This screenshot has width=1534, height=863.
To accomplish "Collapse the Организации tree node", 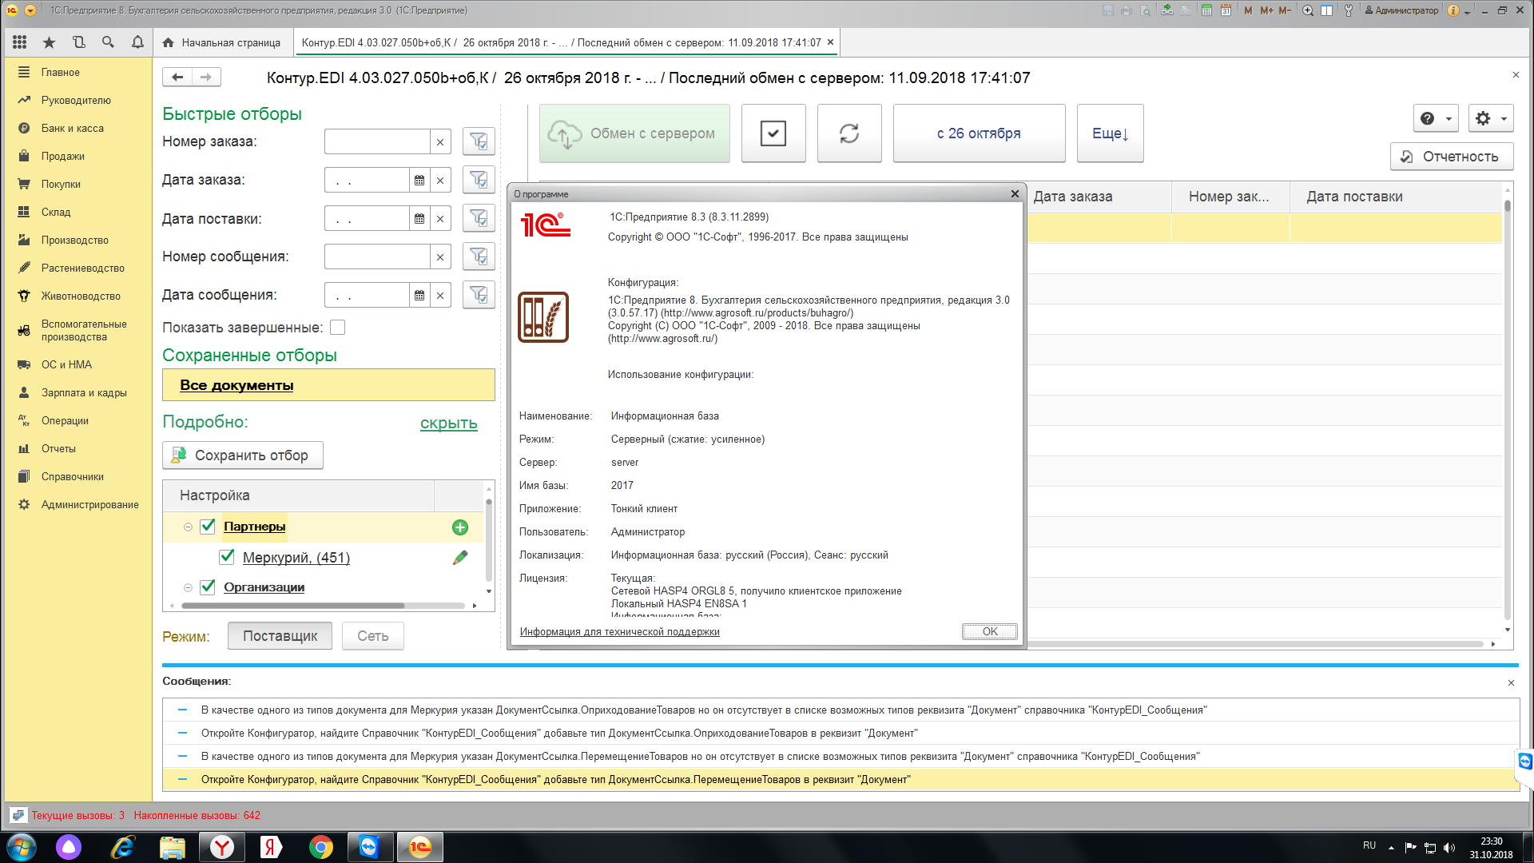I will point(188,587).
